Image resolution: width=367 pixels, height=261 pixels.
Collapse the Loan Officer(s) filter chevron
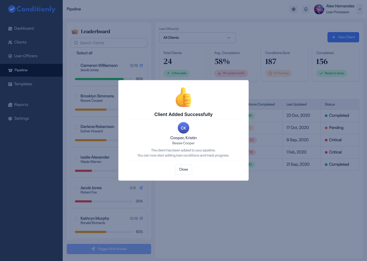(229, 37)
